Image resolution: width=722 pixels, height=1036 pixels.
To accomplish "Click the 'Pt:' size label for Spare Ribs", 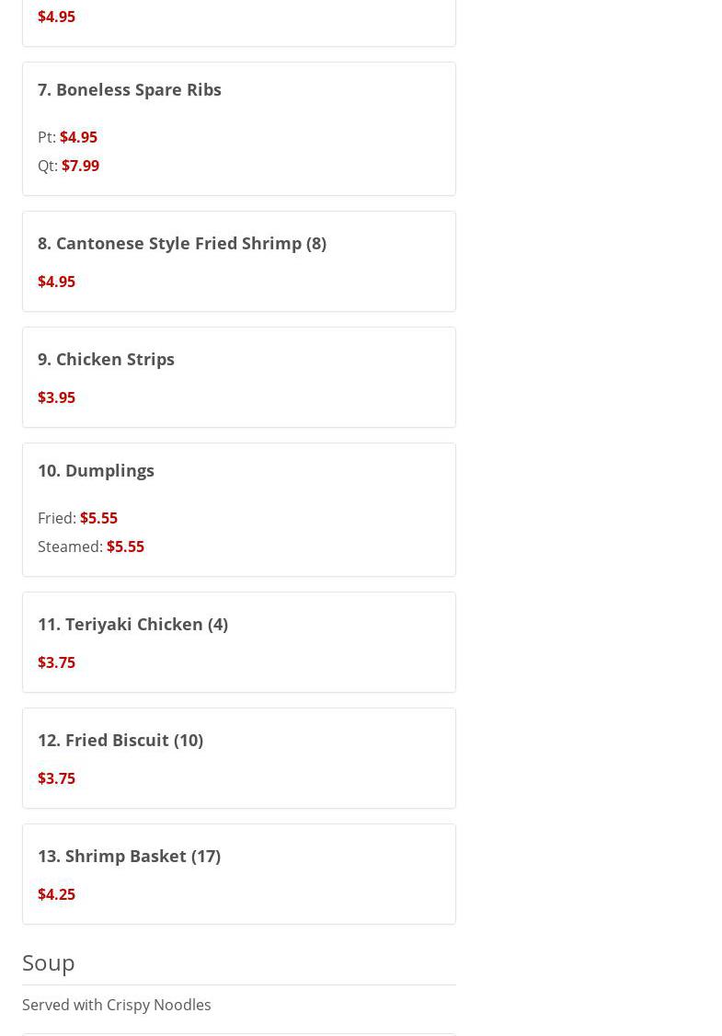I will [46, 137].
